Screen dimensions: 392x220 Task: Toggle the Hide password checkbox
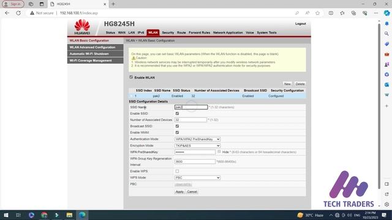219,152
